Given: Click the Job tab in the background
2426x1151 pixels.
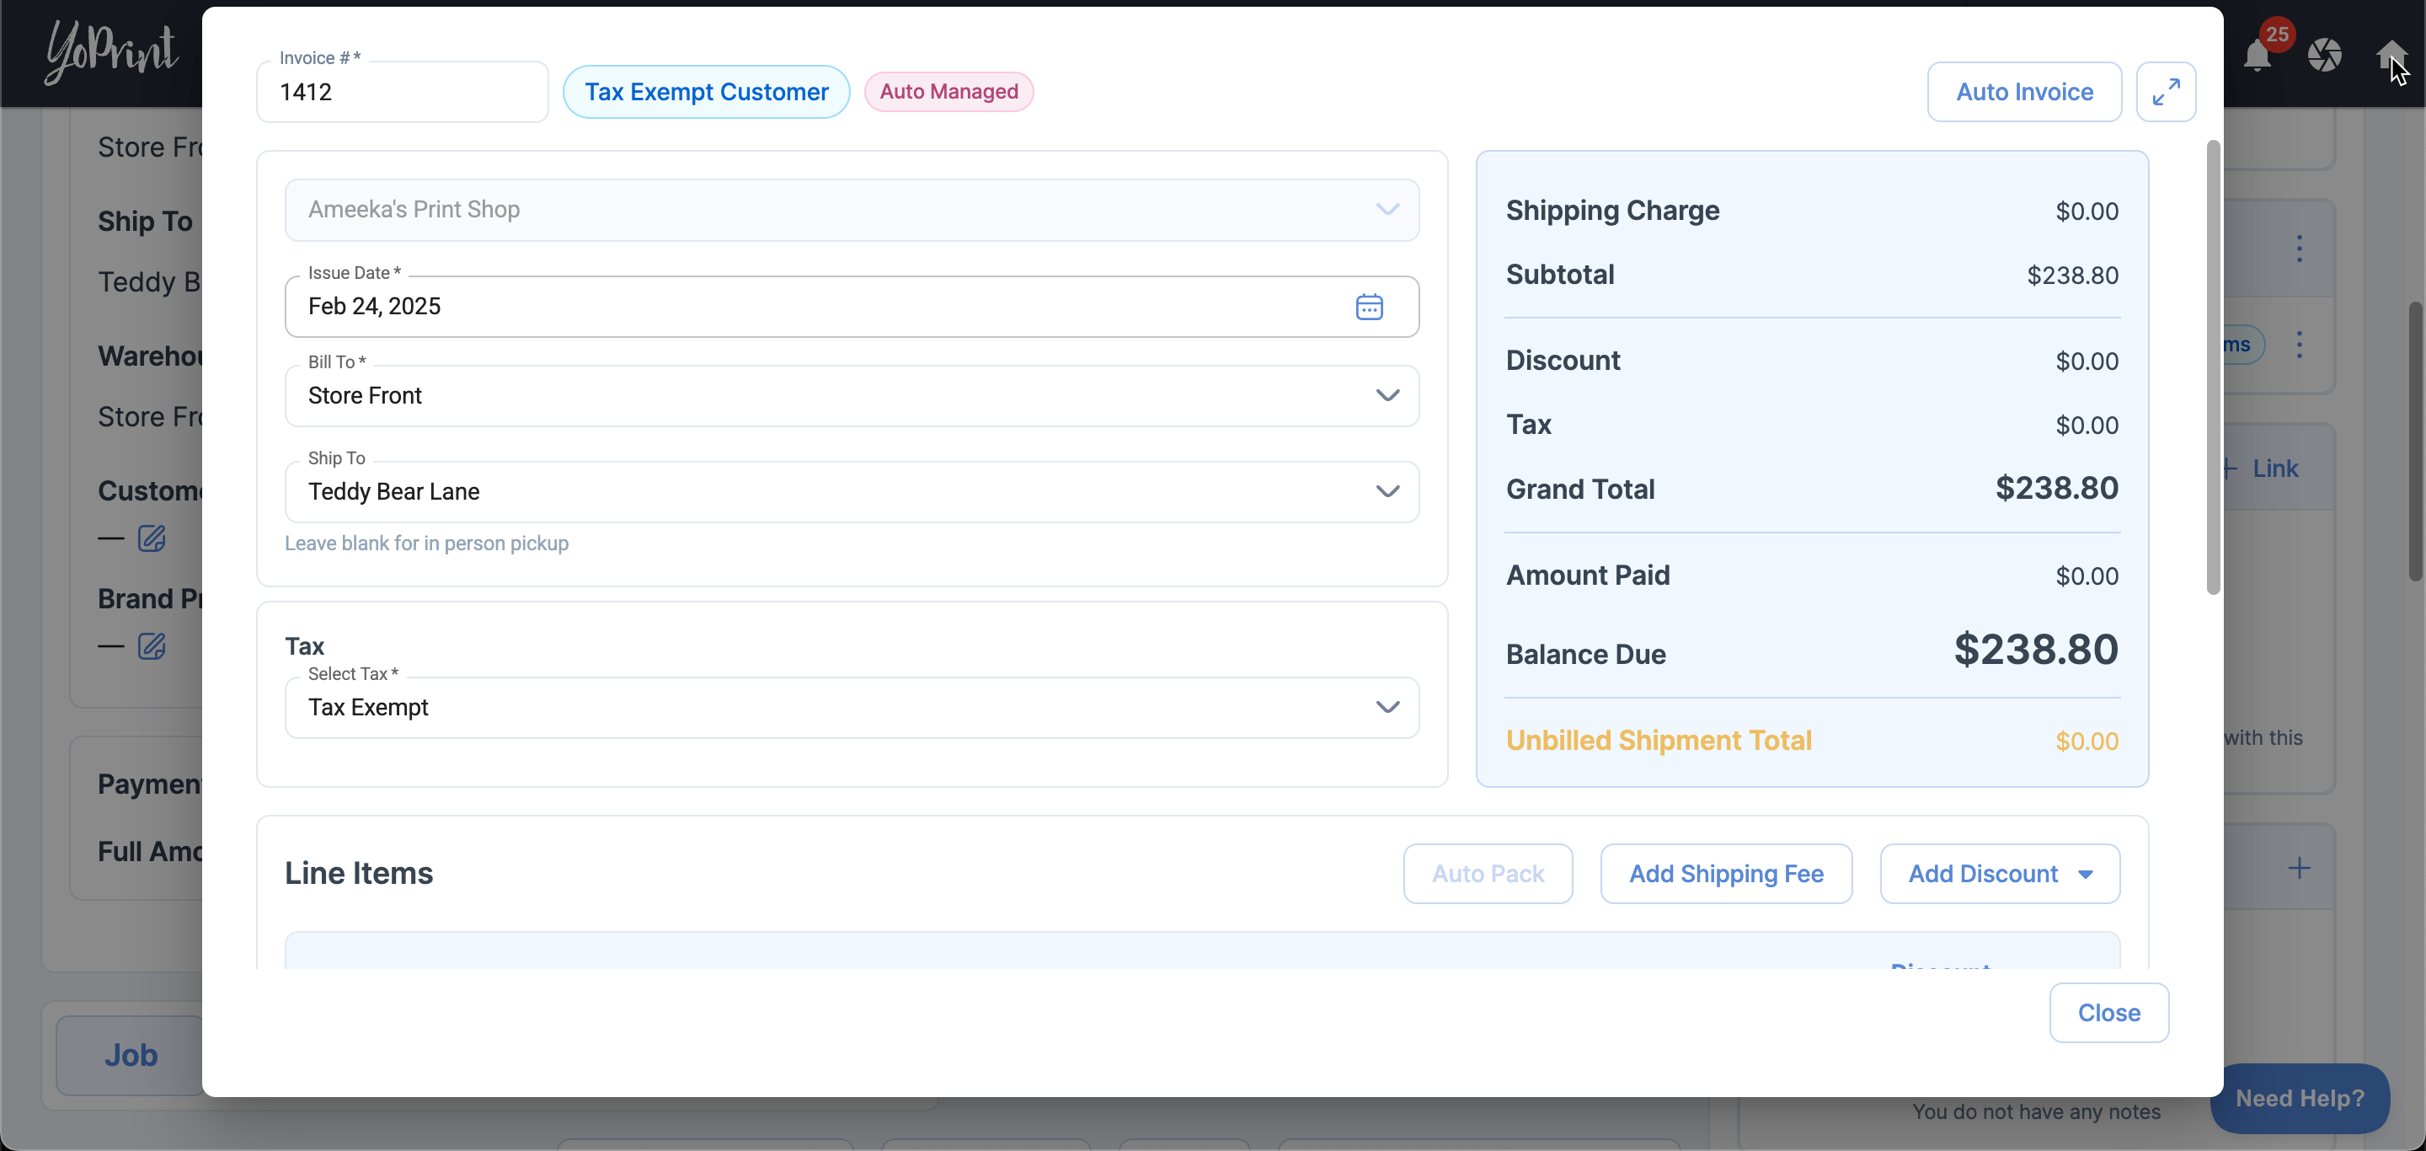Looking at the screenshot, I should pyautogui.click(x=130, y=1055).
